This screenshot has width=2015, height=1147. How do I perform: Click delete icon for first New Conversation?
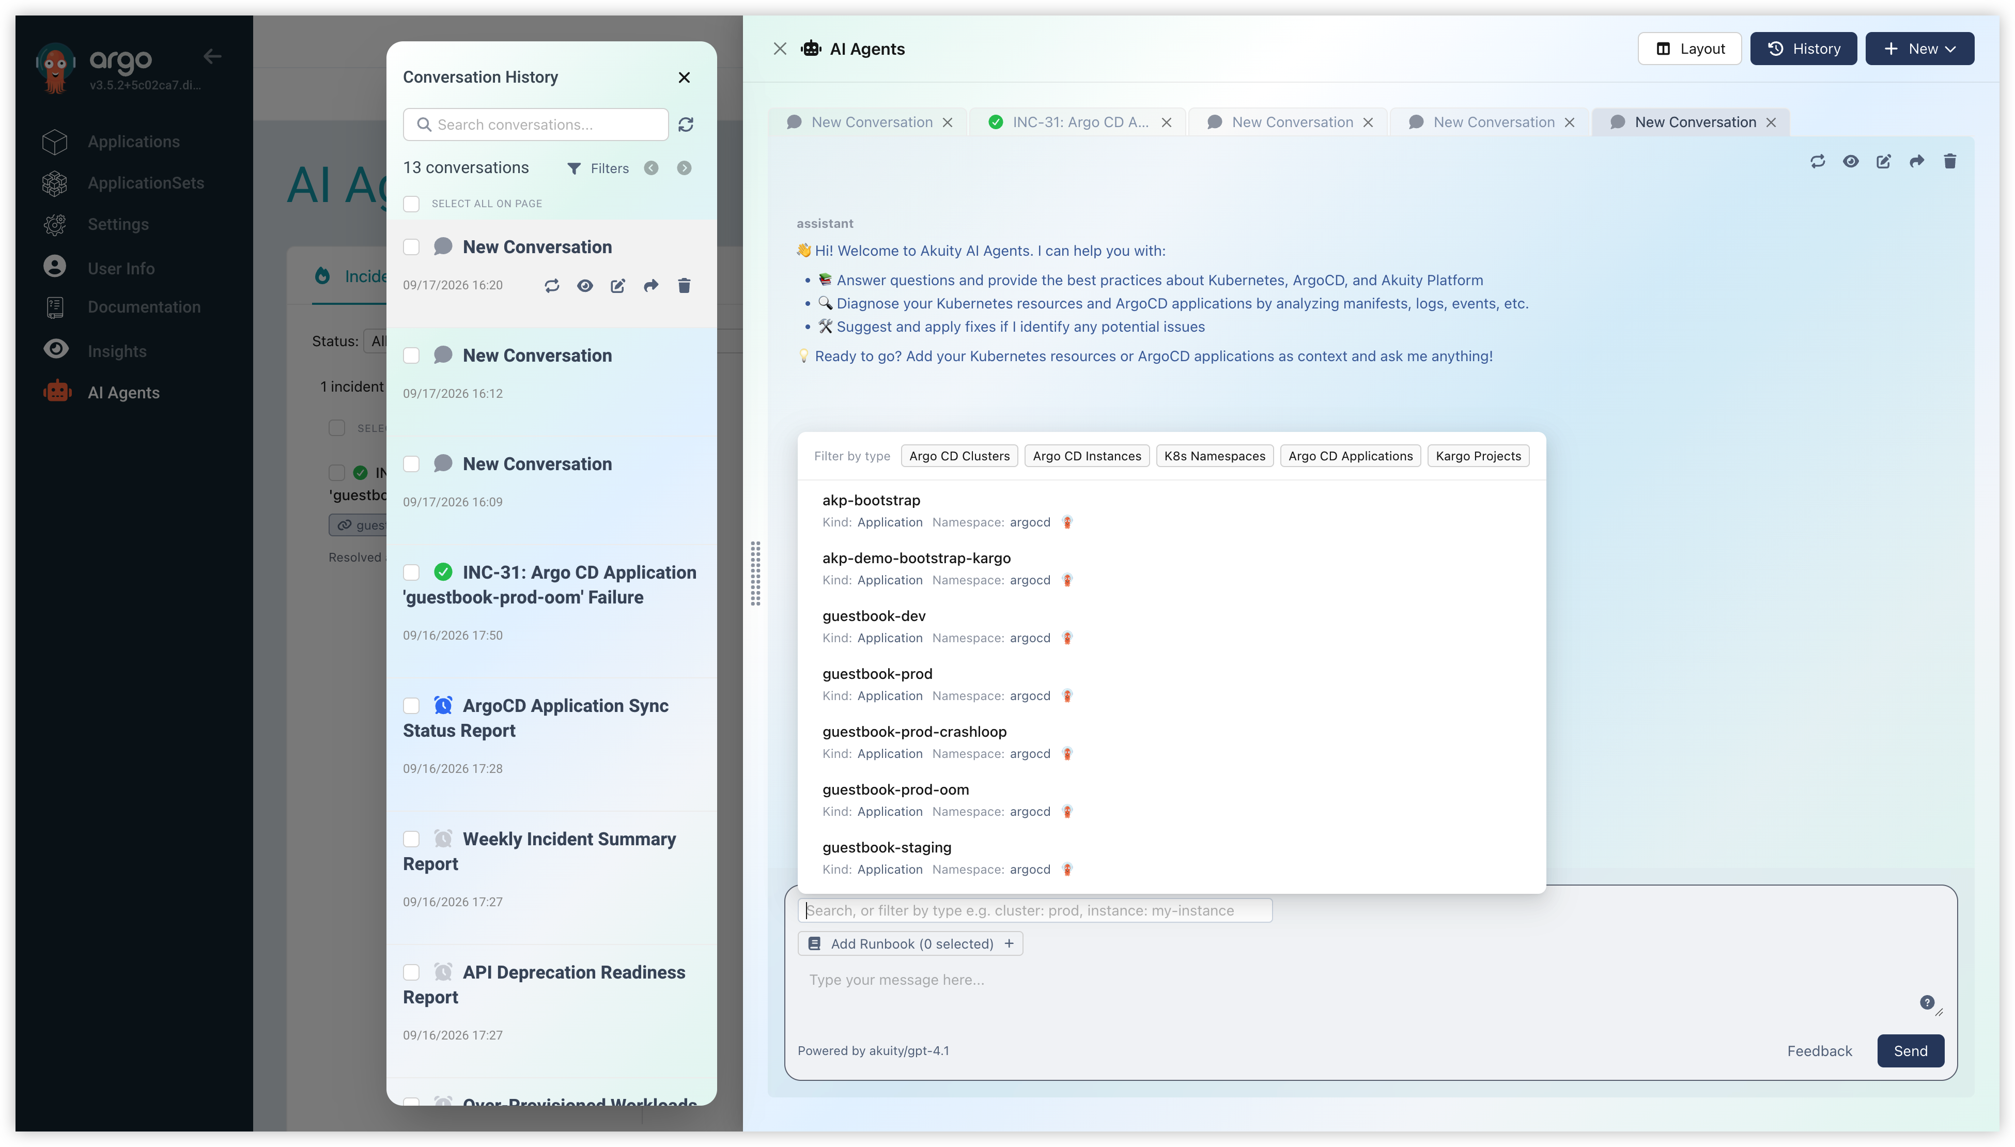coord(684,285)
